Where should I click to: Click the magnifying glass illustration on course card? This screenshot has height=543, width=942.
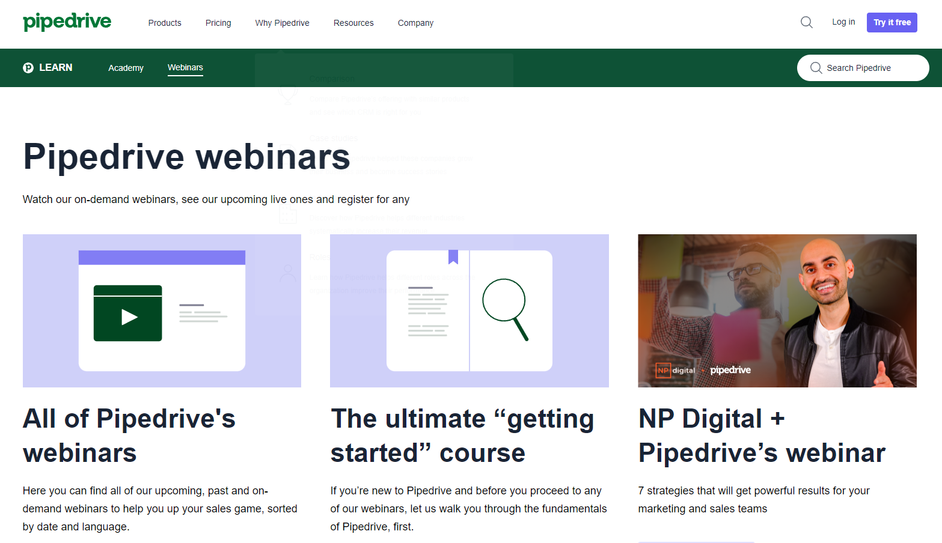(x=506, y=309)
